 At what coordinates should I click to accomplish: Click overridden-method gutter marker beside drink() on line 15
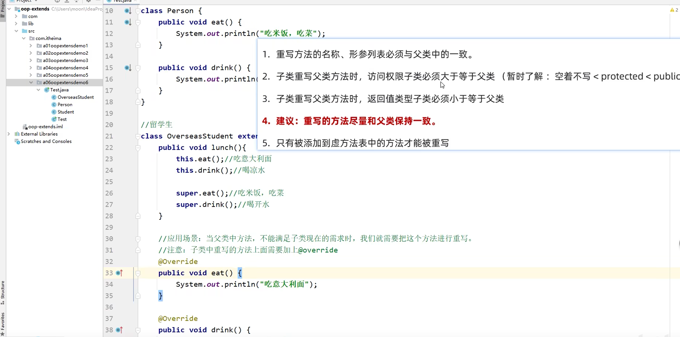point(128,68)
